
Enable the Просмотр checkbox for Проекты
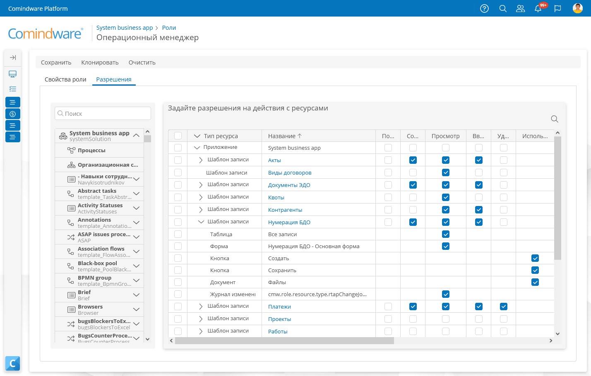[446, 319]
